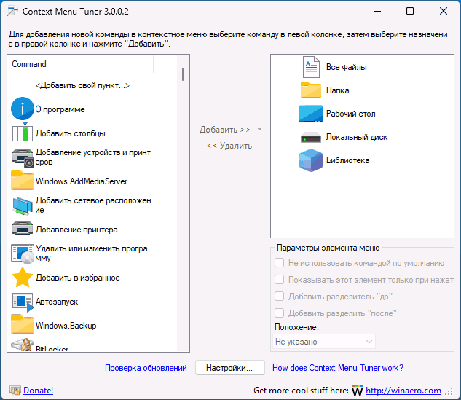The width and height of the screenshot is (461, 400).
Task: Maximize the Context Menu Tuner window
Action: (x=410, y=11)
